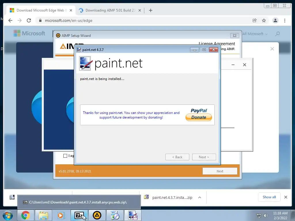
Task: Click the 7-Zip taskbar button
Action: [x=79, y=215]
